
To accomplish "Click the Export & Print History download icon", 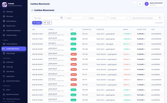I will pyautogui.click(x=4, y=81).
